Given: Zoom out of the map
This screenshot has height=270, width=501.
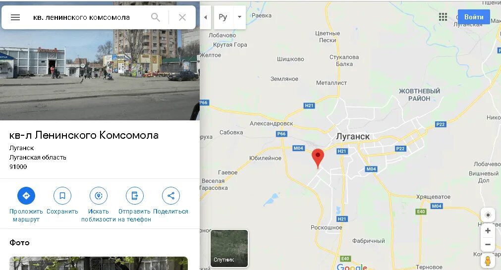Looking at the screenshot, I should pyautogui.click(x=488, y=245).
